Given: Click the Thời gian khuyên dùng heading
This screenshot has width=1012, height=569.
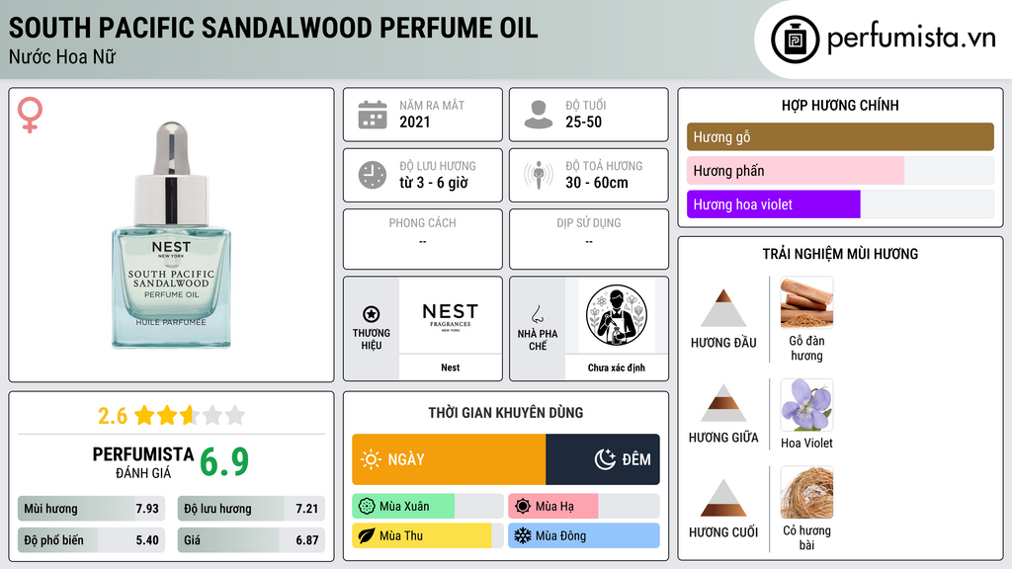Looking at the screenshot, I should [506, 413].
